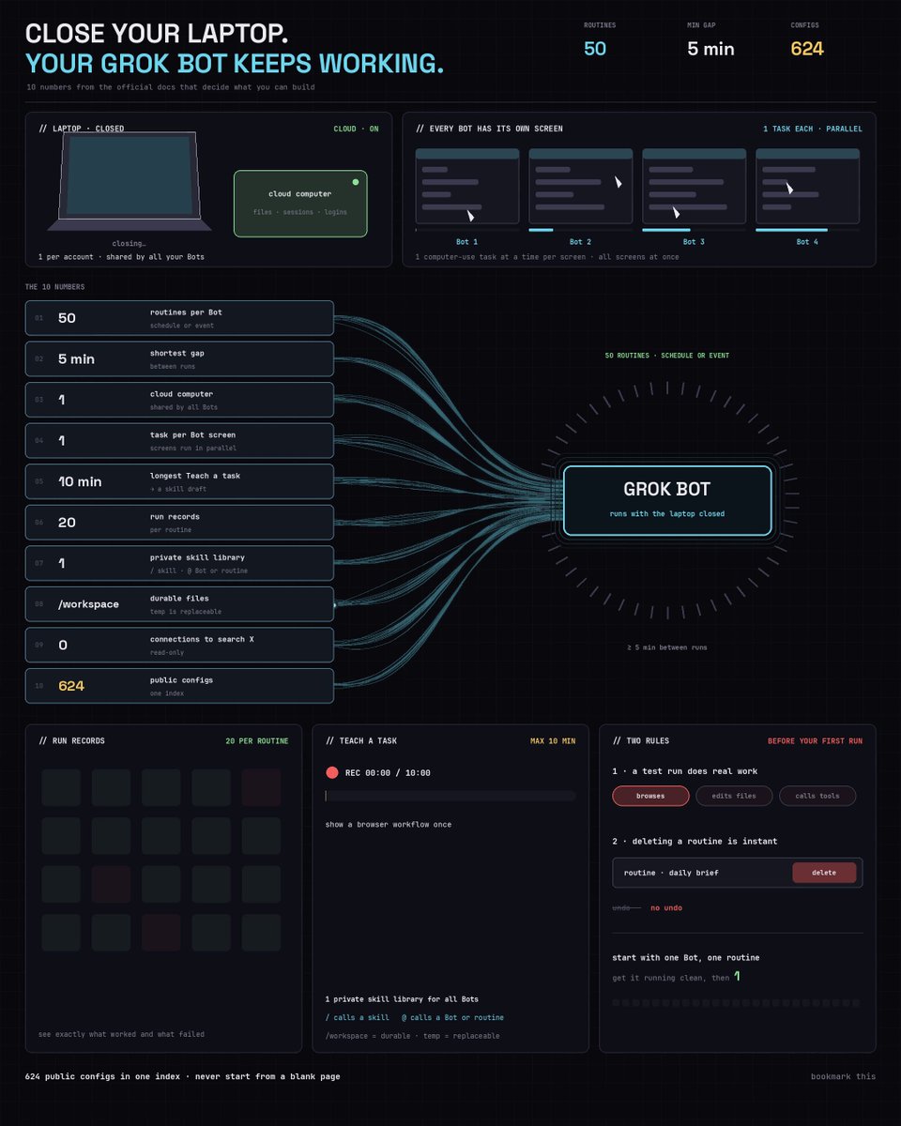
Task: Click the closing laptop illustration
Action: tap(130, 181)
